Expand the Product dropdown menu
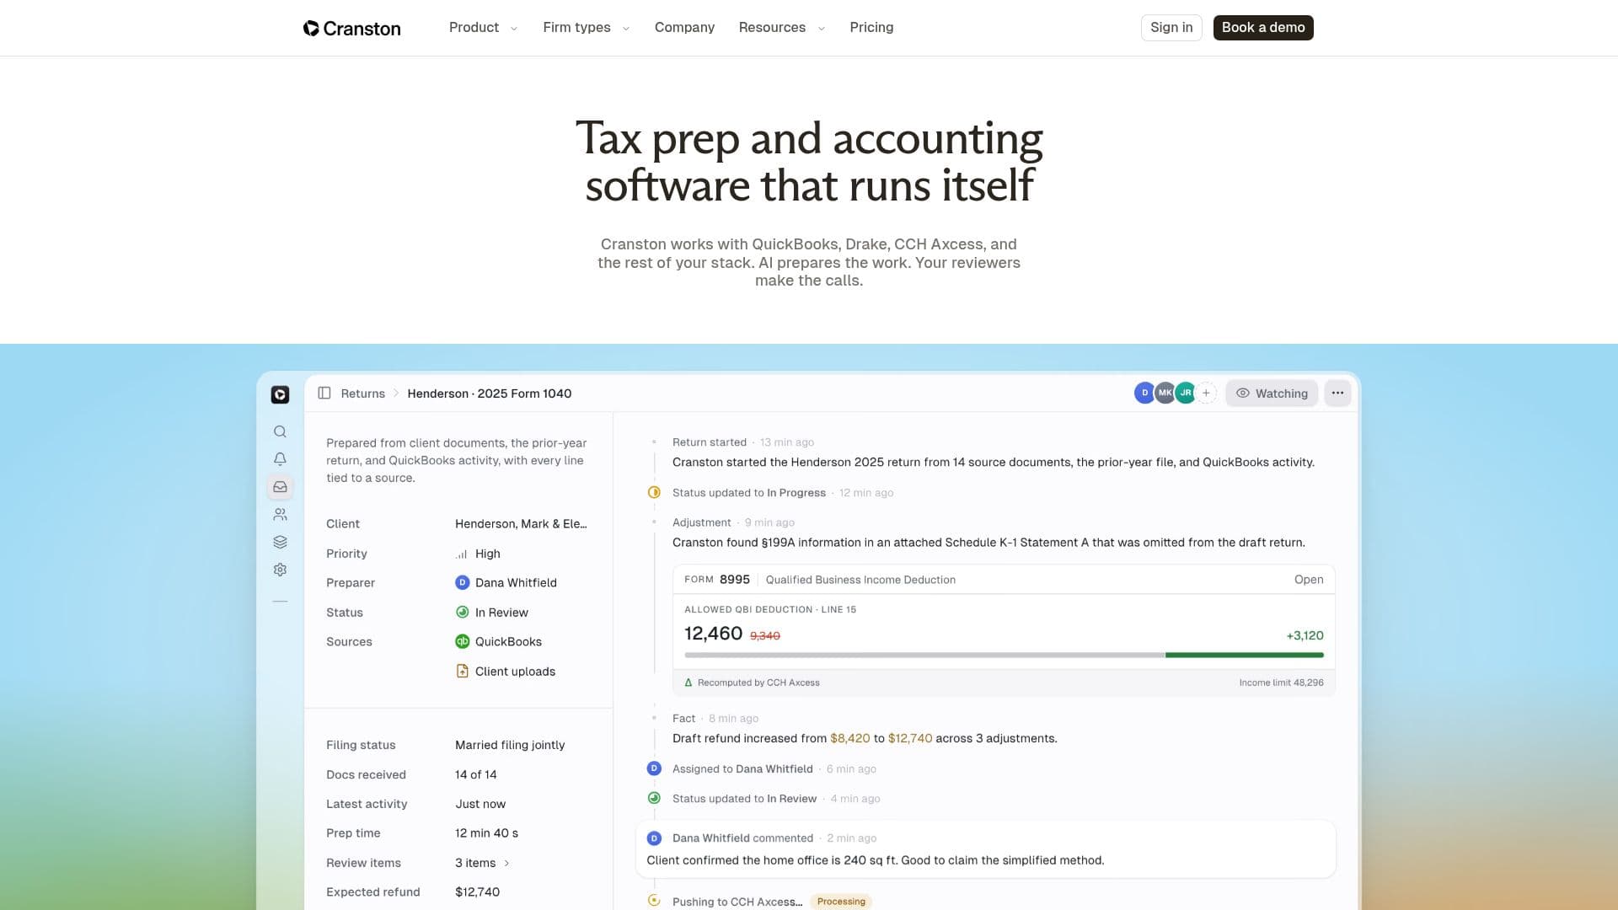This screenshot has height=910, width=1618. (x=483, y=28)
